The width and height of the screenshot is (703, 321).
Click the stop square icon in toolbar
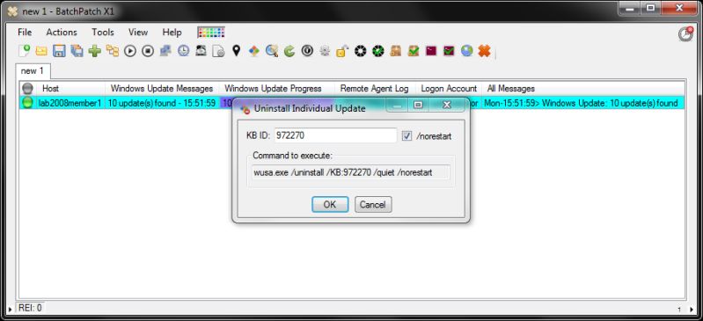point(148,51)
